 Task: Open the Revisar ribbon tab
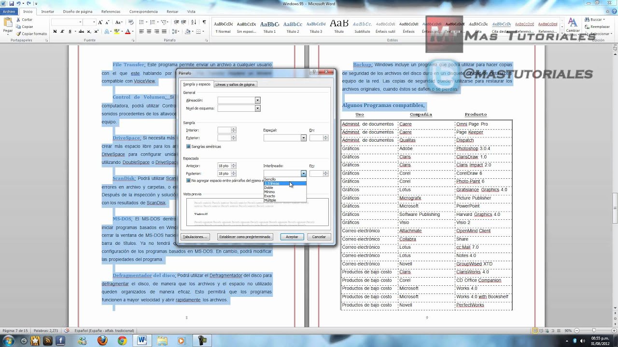coord(172,12)
